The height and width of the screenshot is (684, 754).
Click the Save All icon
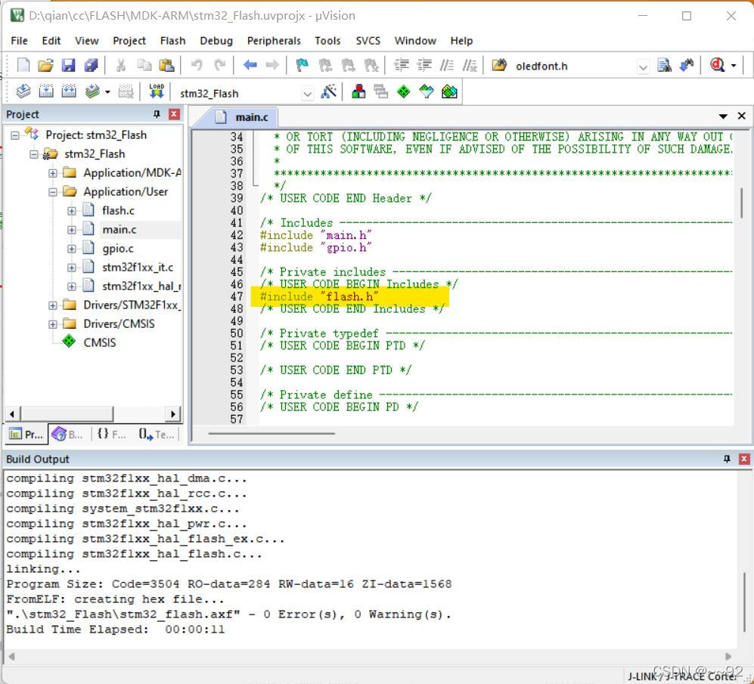point(91,65)
